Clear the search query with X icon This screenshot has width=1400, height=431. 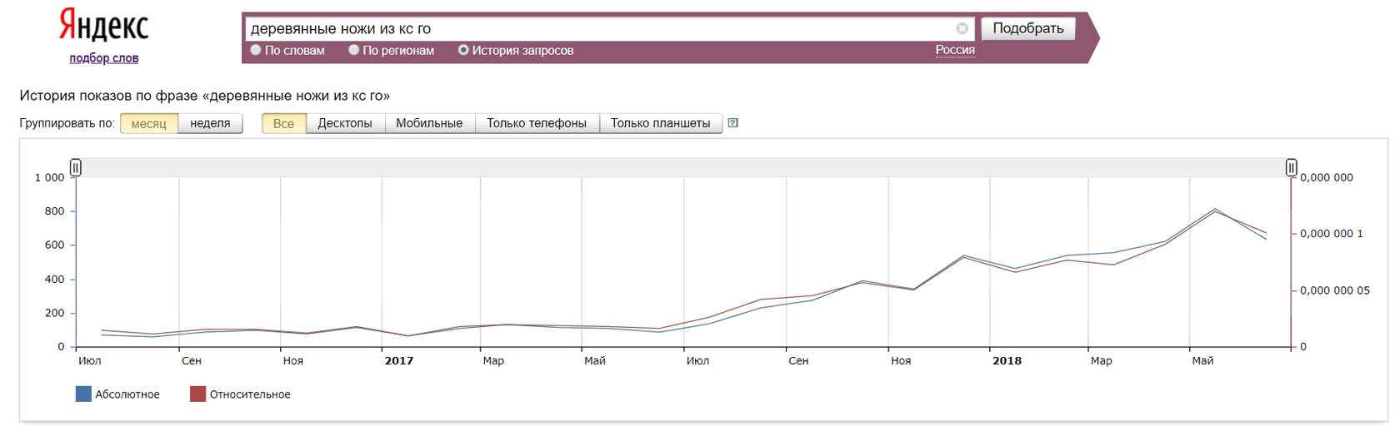click(x=962, y=28)
